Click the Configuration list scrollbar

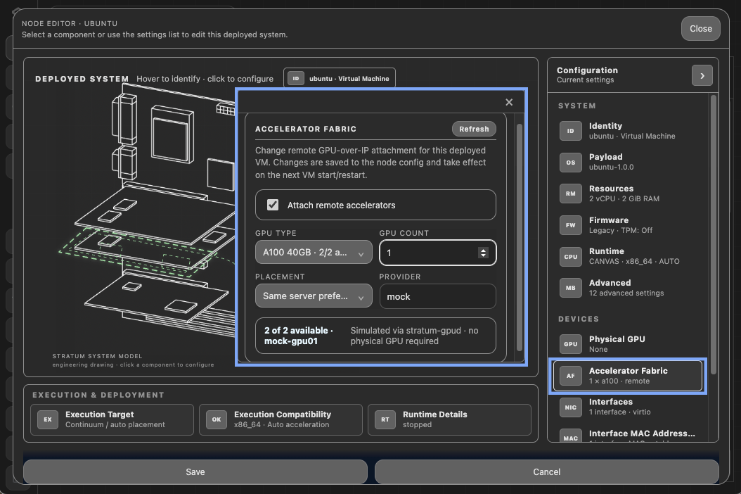coord(713,235)
